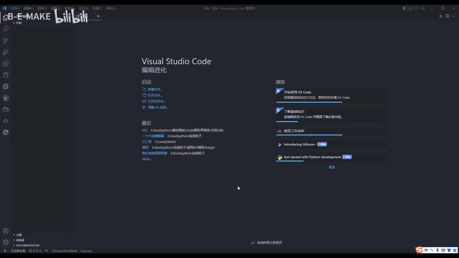Viewport: 459px width, 258px height.
Task: Click the G-shaped icon in activity bar
Action: pos(6,86)
